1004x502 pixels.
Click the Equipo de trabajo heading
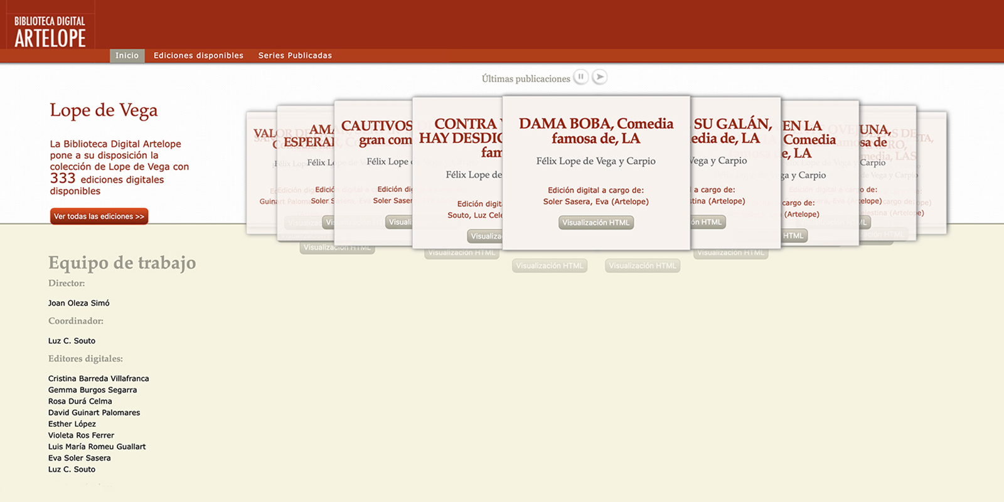pos(122,262)
